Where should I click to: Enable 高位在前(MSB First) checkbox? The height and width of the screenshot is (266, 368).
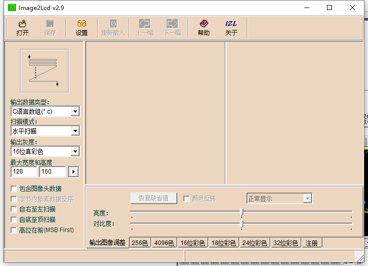pos(14,230)
